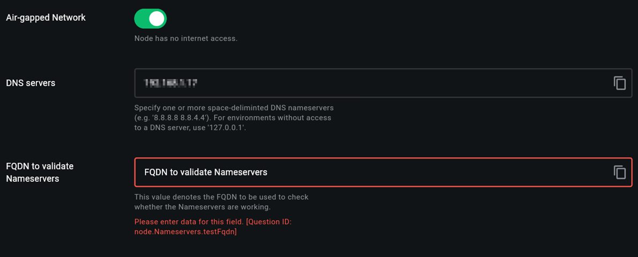
Task: Copy the FQDN to validate Nameservers value
Action: click(x=620, y=172)
